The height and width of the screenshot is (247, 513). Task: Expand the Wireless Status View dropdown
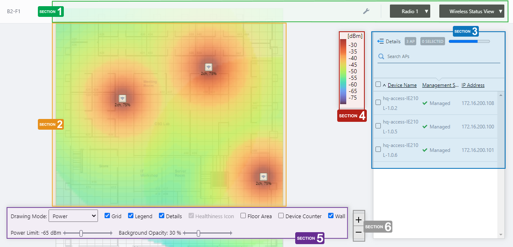point(472,12)
